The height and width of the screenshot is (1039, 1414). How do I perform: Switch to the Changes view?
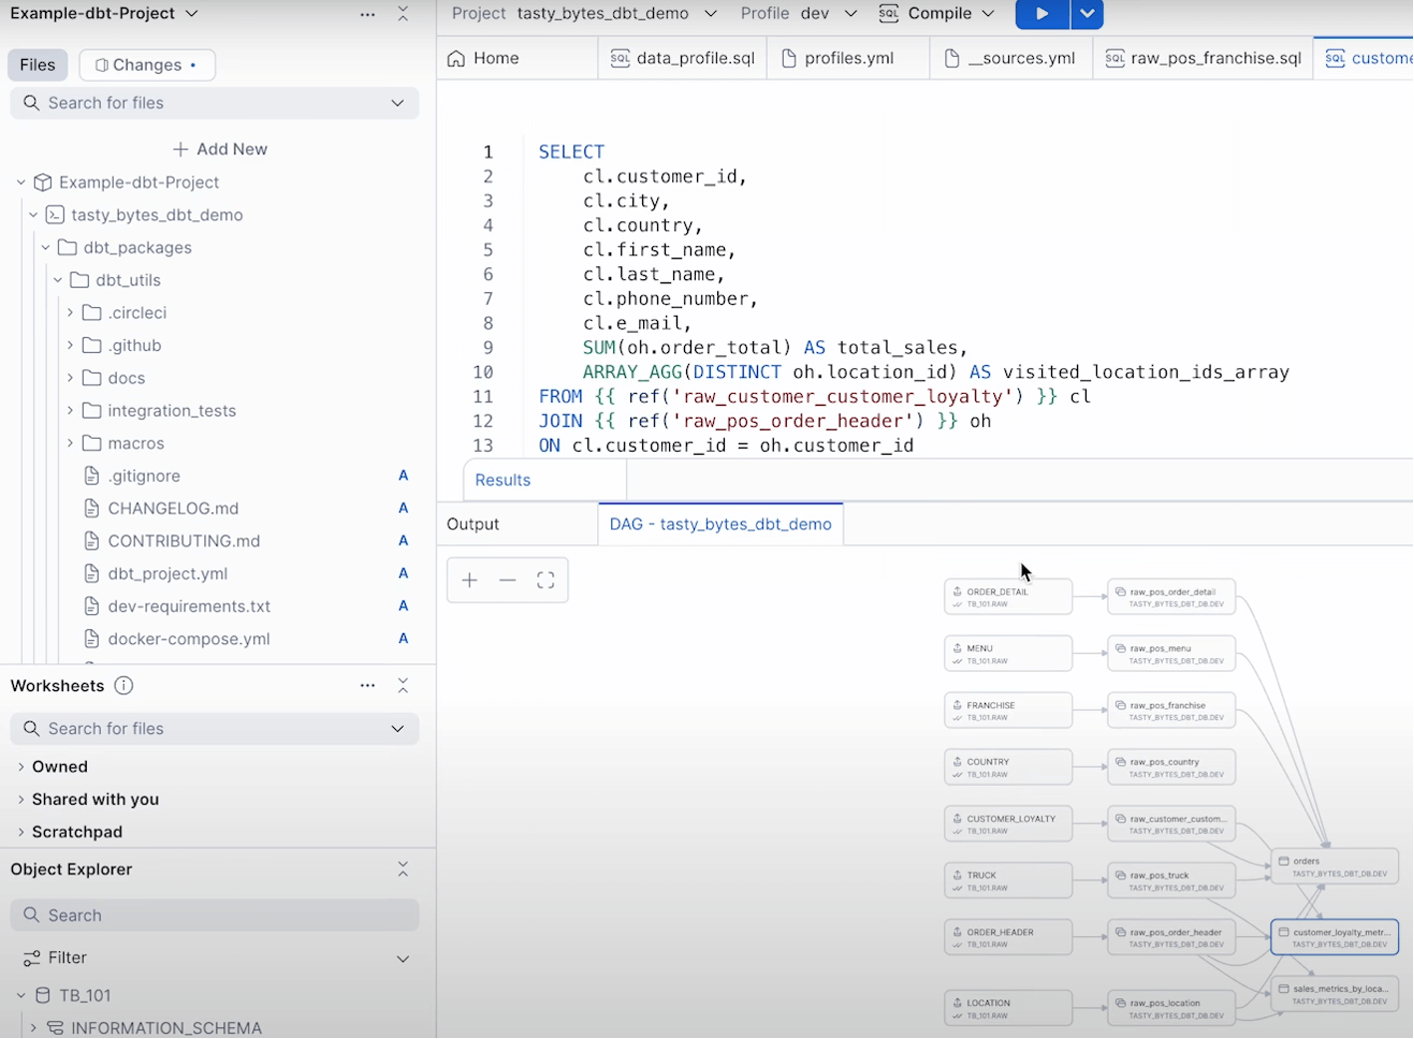click(x=147, y=65)
